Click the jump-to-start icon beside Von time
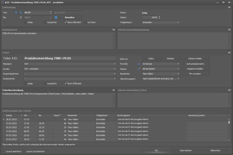 tap(21, 13)
